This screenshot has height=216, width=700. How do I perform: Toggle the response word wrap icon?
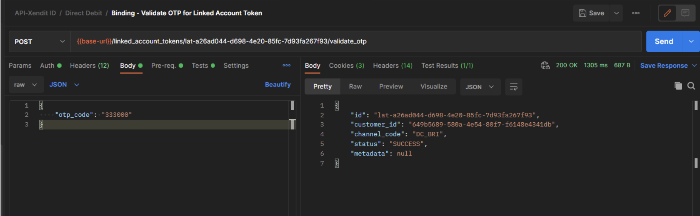(514, 87)
